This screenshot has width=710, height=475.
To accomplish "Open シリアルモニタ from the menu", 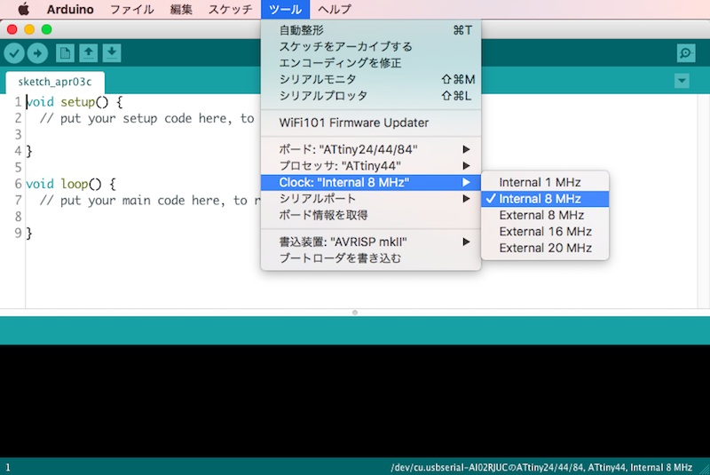I will [371, 79].
